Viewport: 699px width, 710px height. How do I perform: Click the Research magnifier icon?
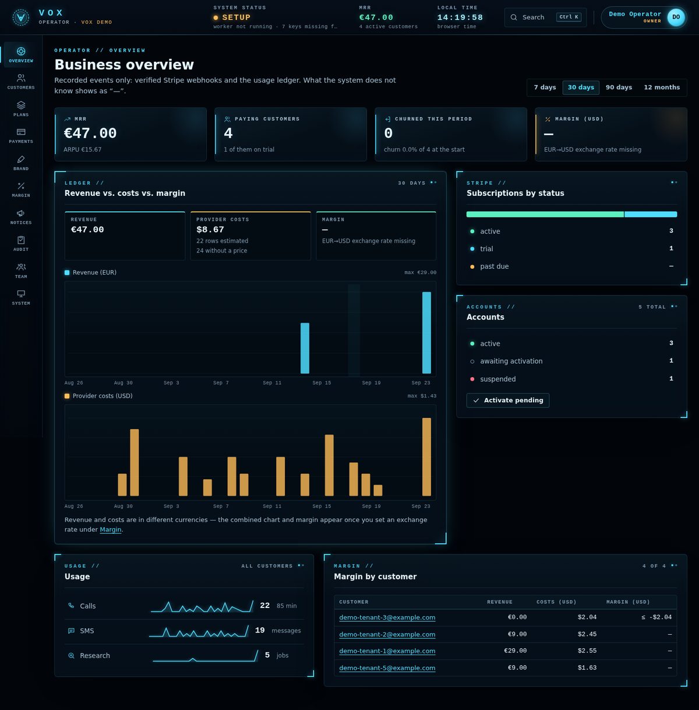click(71, 656)
